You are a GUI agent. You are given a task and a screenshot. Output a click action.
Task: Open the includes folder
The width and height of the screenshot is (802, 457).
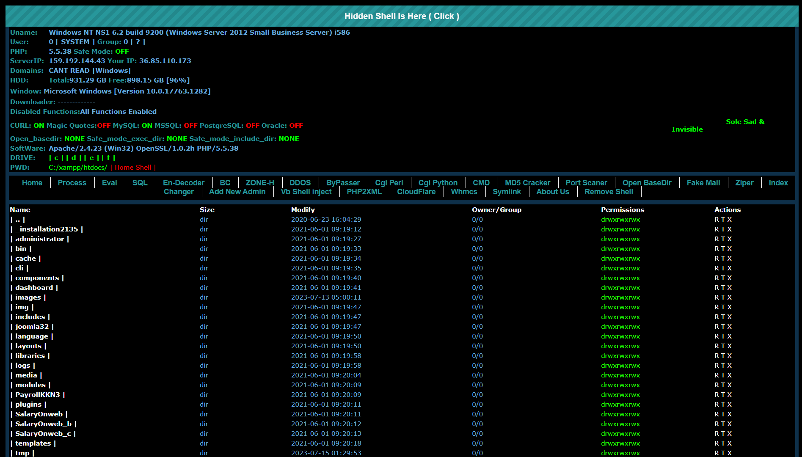pos(30,317)
